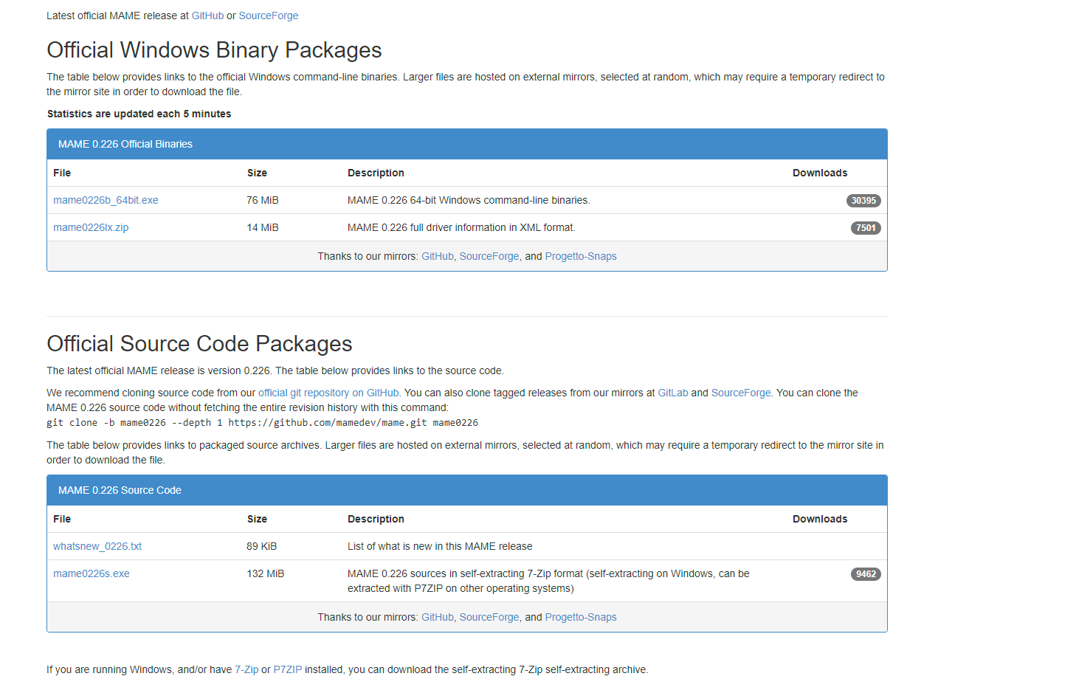The image size is (1076, 693).
Task: Open the 7-Zip link
Action: tap(246, 669)
